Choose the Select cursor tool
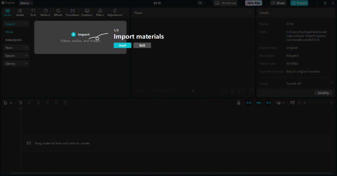This screenshot has height=176, width=337. coord(5,103)
